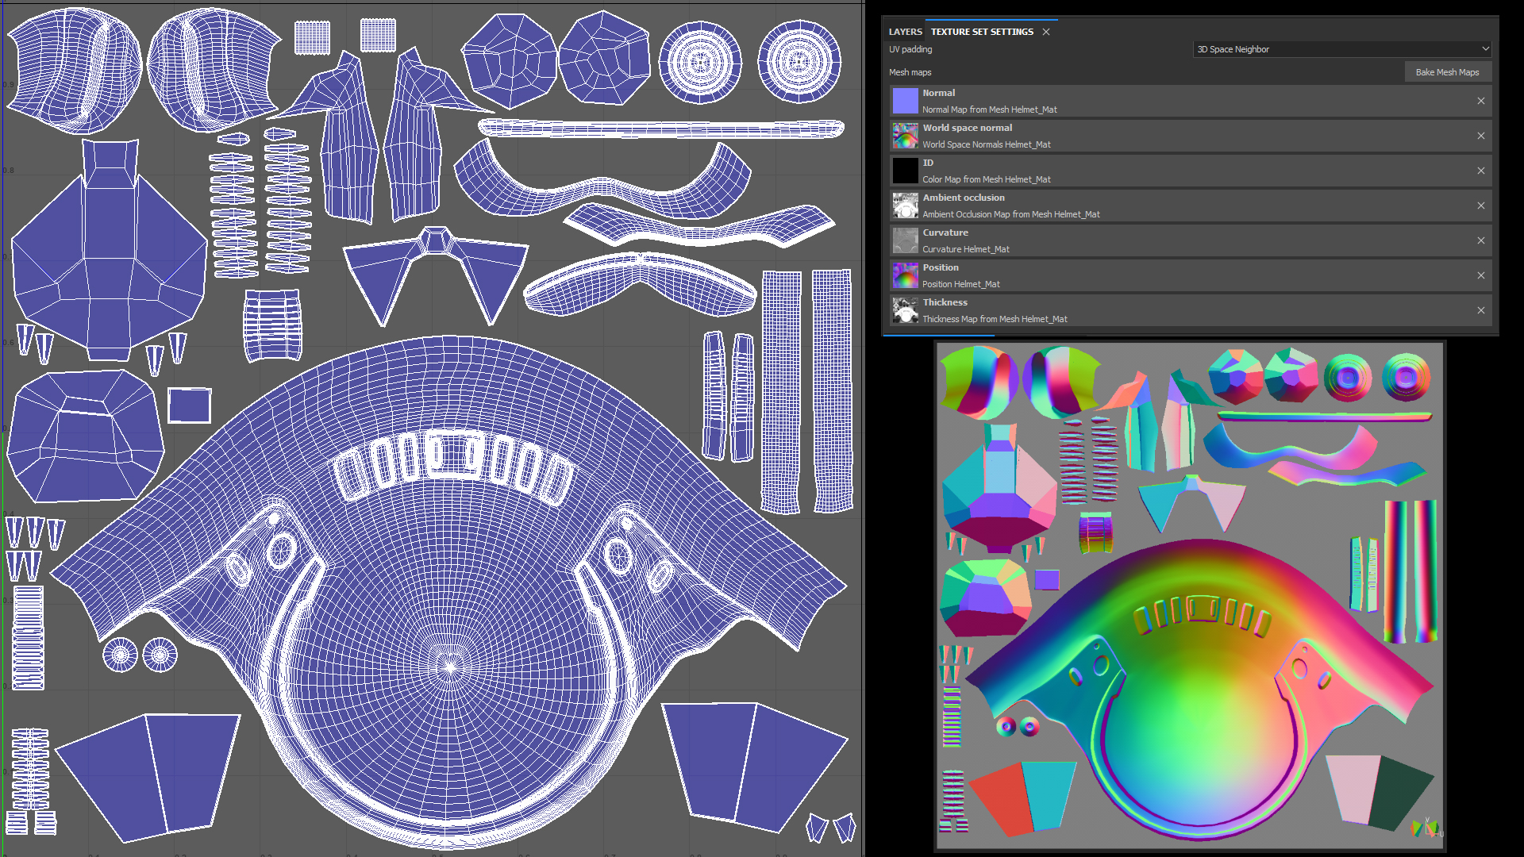The height and width of the screenshot is (857, 1524).
Task: Click the Normal map color swatch thumbnail
Action: 905,101
